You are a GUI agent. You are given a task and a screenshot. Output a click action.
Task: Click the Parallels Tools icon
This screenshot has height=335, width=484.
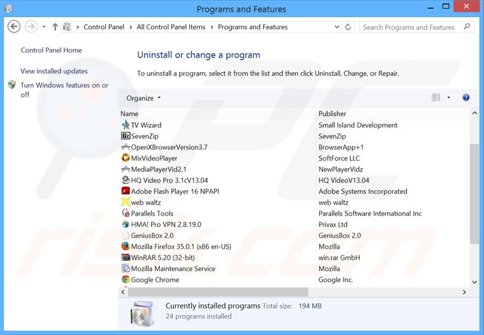[x=126, y=213]
